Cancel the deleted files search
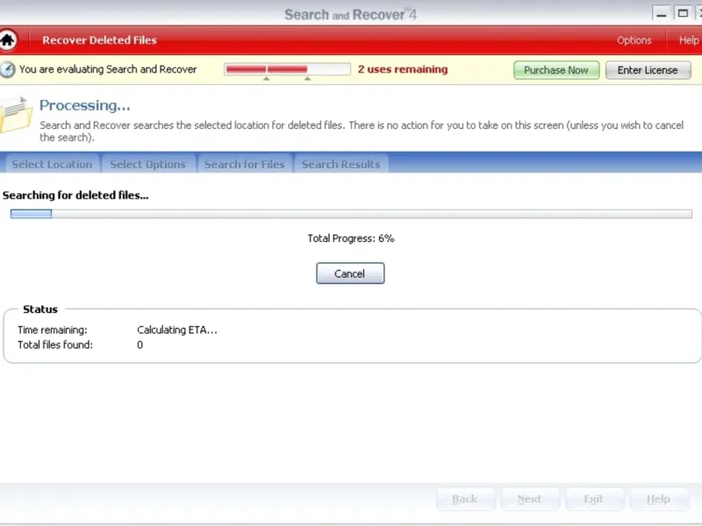 point(350,274)
